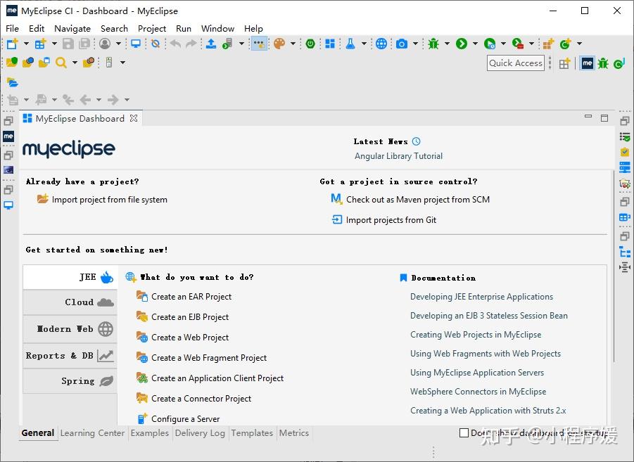Toggle the highlighted dotted toolbar button
634x462 pixels.
click(x=259, y=44)
